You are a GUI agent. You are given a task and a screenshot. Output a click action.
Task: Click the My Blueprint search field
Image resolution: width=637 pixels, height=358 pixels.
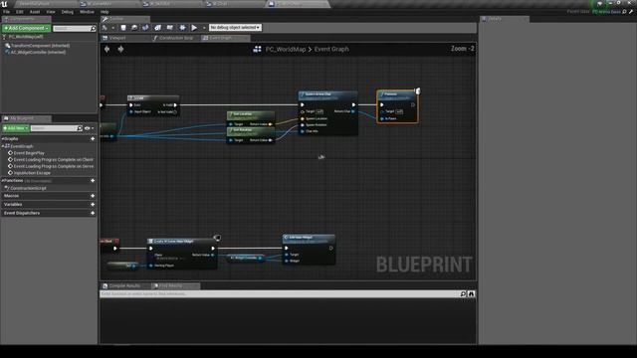point(57,128)
